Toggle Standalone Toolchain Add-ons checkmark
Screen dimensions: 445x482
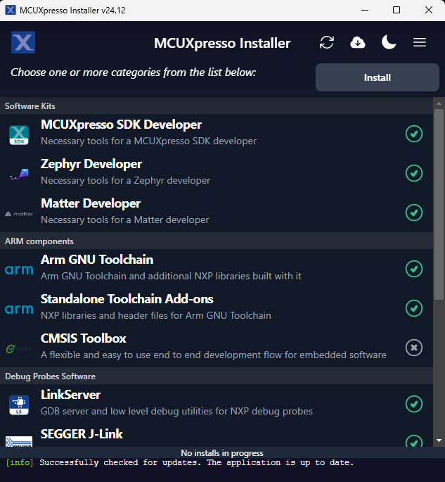pyautogui.click(x=414, y=308)
